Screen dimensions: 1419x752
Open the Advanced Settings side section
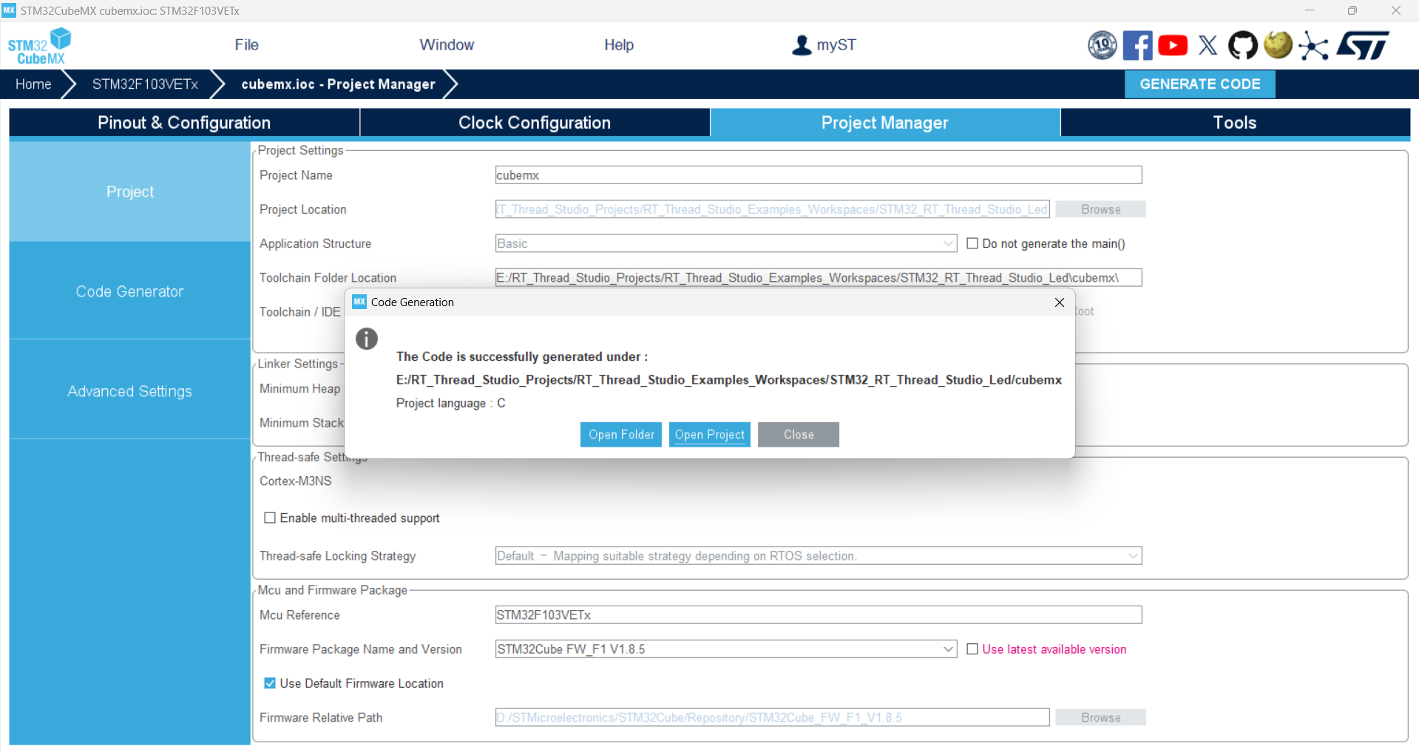130,391
